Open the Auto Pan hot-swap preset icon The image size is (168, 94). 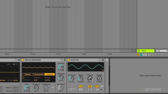(x=100, y=60)
